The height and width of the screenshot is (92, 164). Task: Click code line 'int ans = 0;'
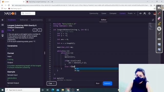click(63, 39)
